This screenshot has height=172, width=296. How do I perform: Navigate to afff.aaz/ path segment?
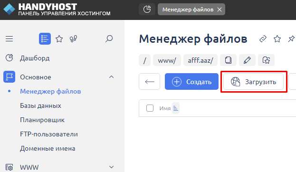pyautogui.click(x=201, y=60)
